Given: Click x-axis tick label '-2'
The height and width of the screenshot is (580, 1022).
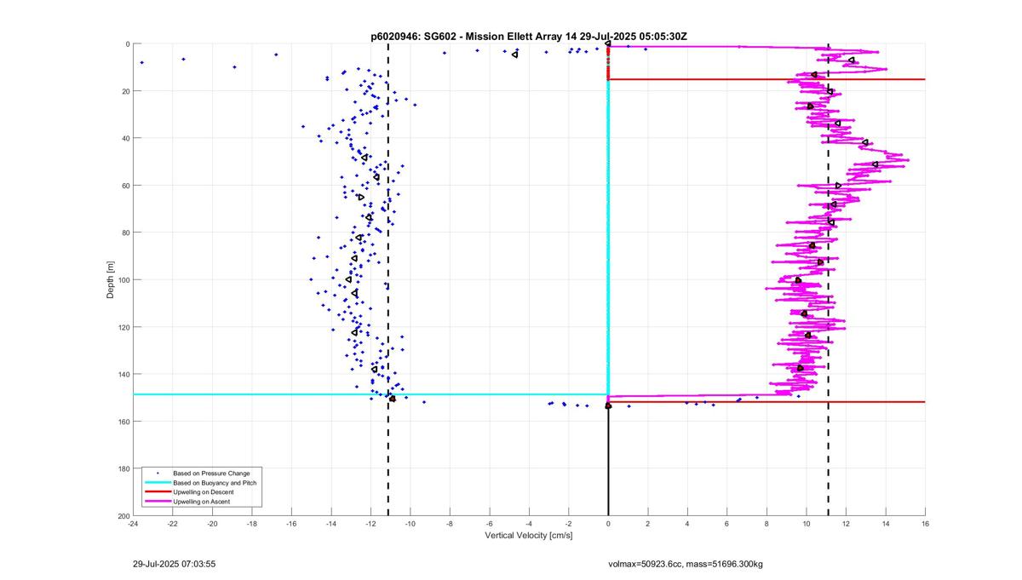Looking at the screenshot, I should pos(568,525).
